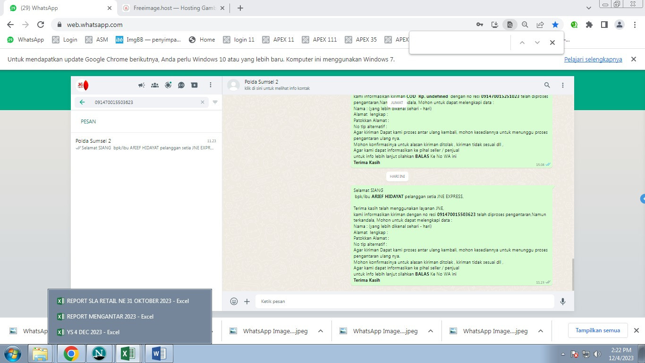Open the tab search chevron
This screenshot has height=363, width=645.
[589, 8]
